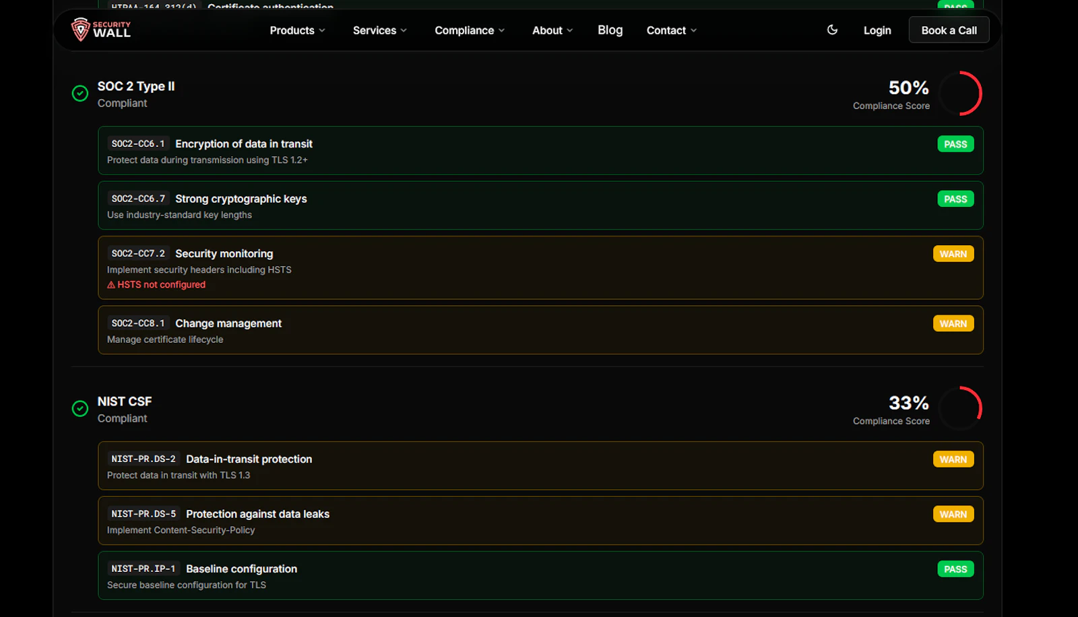Screen dimensions: 1078x617
Task: Open the Compliance dropdown
Action: tap(470, 30)
